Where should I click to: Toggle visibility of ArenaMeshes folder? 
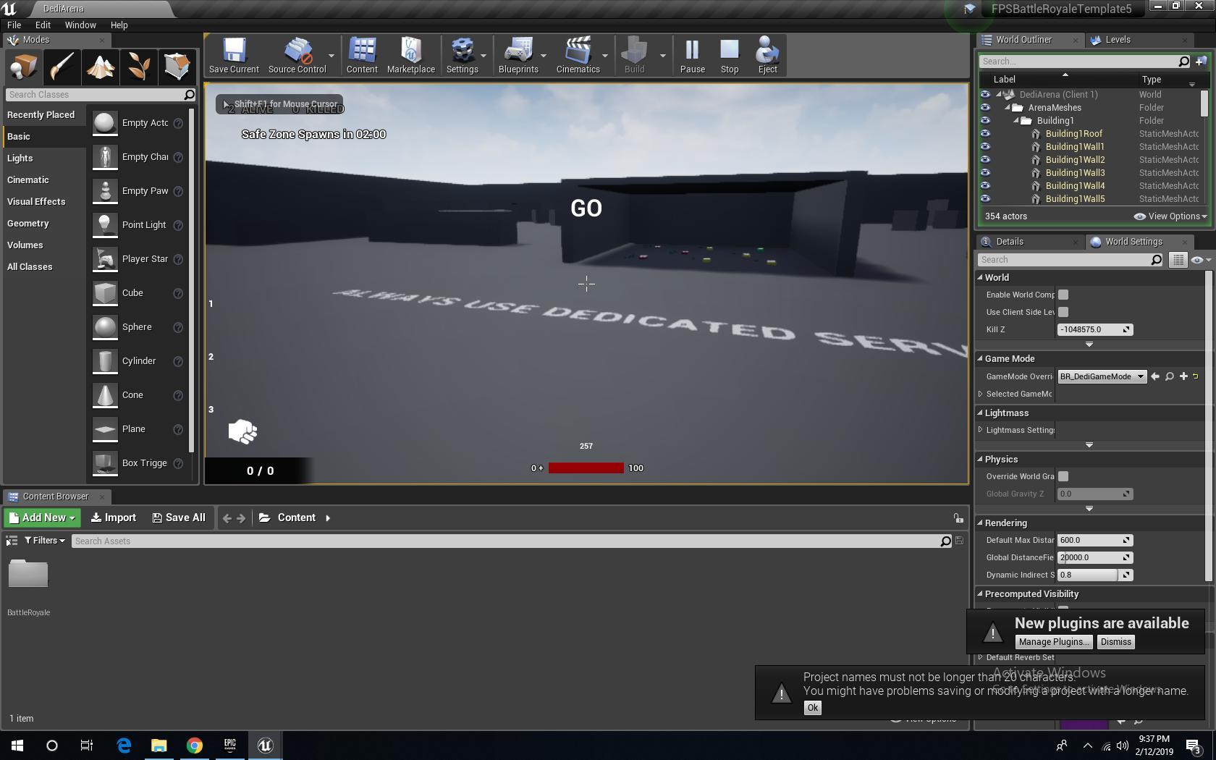tap(985, 108)
